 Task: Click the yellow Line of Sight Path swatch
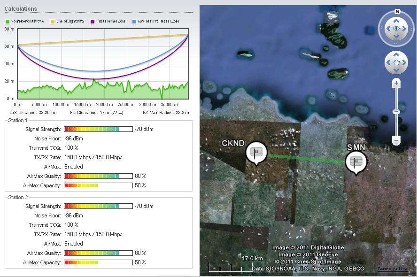point(53,22)
